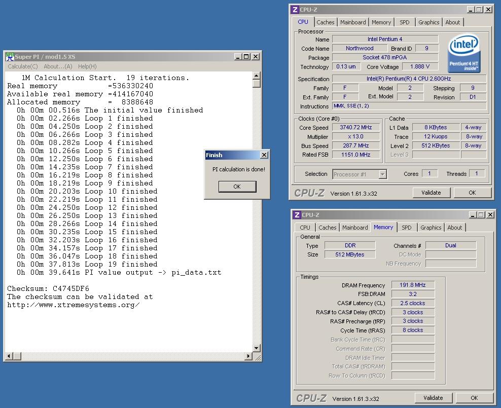The height and width of the screenshot is (408, 501).
Task: Click the Package field Socket 478 mPGA
Action: click(385, 57)
